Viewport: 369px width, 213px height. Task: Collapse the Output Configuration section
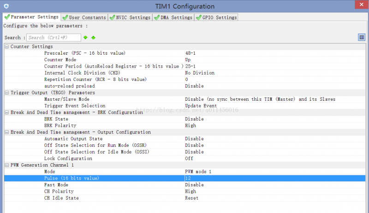[7, 132]
